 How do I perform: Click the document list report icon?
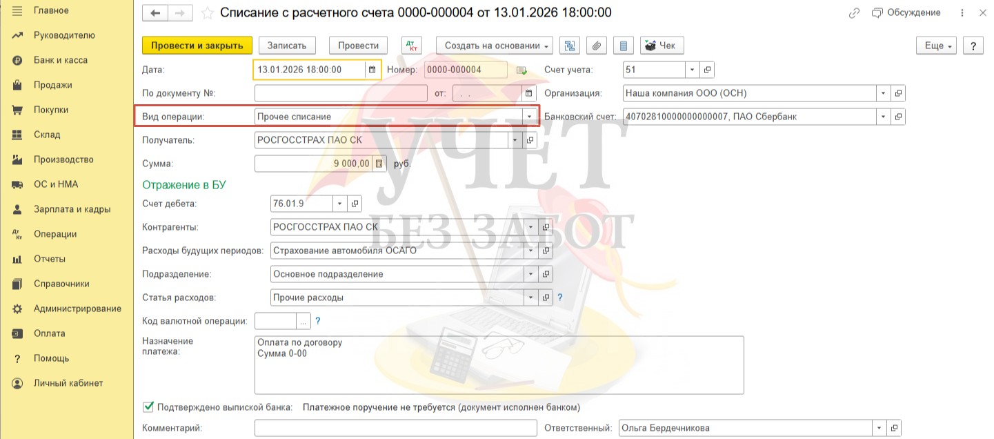tap(624, 46)
